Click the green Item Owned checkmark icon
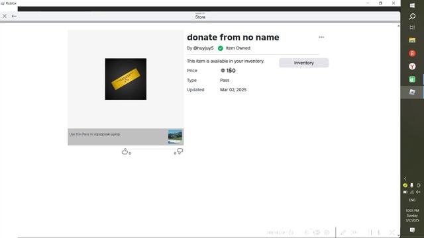The height and width of the screenshot is (238, 424). point(221,48)
